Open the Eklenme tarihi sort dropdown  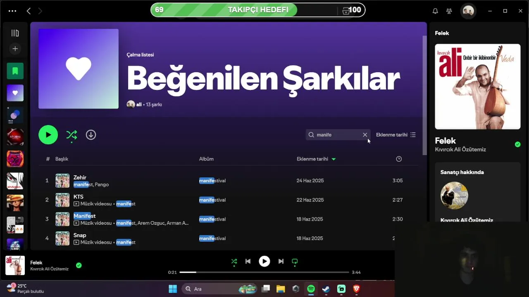coord(396,135)
